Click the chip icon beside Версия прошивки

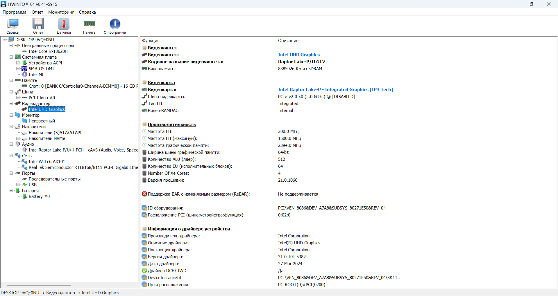(144, 180)
